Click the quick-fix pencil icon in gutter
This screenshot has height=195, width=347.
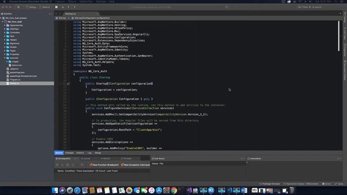point(68,83)
